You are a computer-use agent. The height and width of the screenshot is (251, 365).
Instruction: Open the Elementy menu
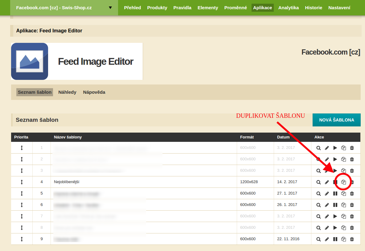coord(208,8)
